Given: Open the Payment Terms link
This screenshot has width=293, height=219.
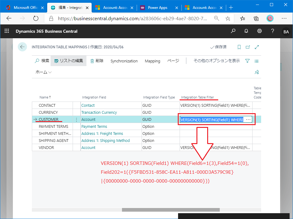Looking at the screenshot, I should [94, 126].
